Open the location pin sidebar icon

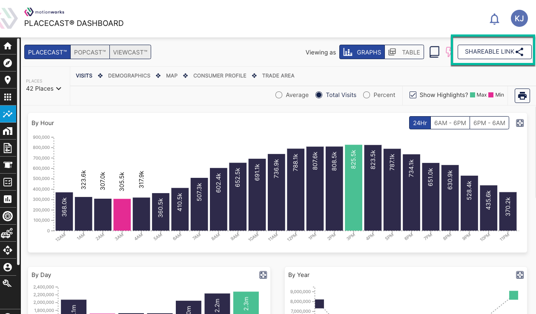pyautogui.click(x=8, y=80)
